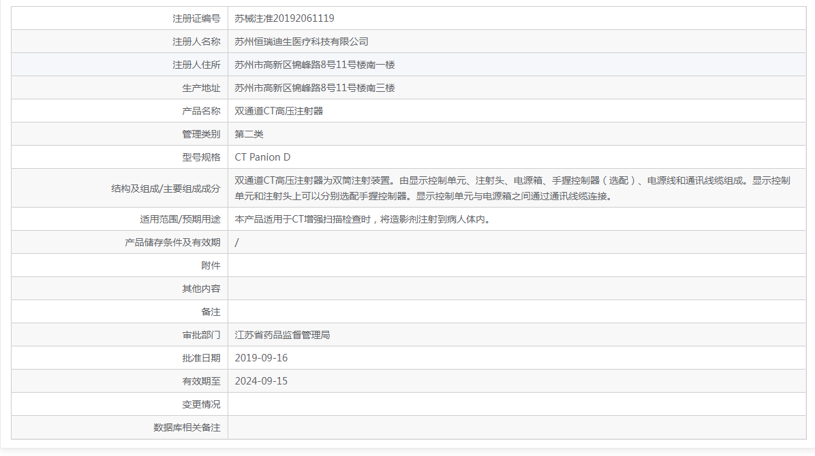Select the intended use text 本产品适用于CT增强扫描检查时
Screen dimensions: 815x456
point(303,219)
